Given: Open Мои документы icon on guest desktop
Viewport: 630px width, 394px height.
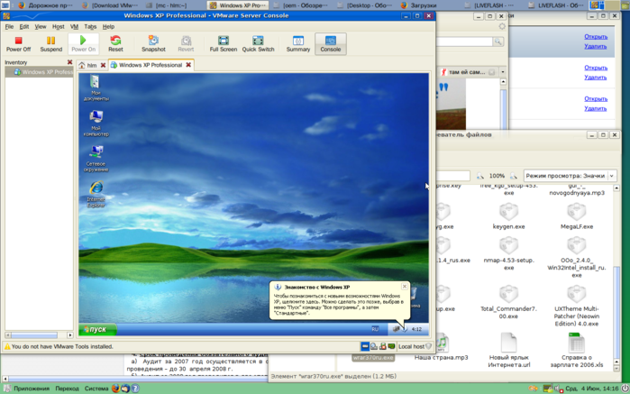Looking at the screenshot, I should [x=96, y=87].
